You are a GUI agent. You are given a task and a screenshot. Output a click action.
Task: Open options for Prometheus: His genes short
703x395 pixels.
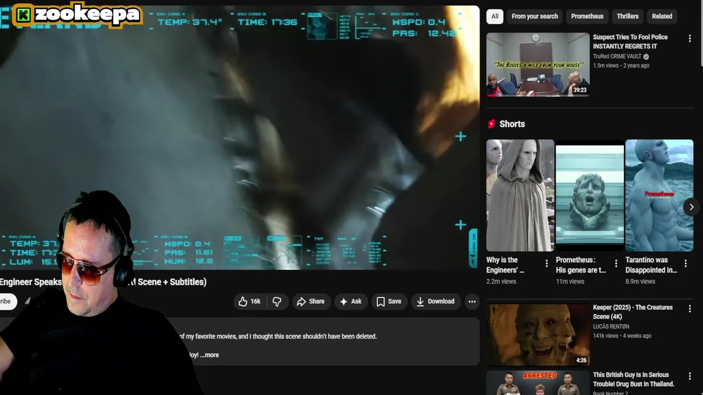[616, 264]
